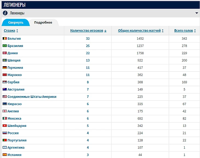Open the Сербия country link
This screenshot has width=200, height=158.
point(13,82)
